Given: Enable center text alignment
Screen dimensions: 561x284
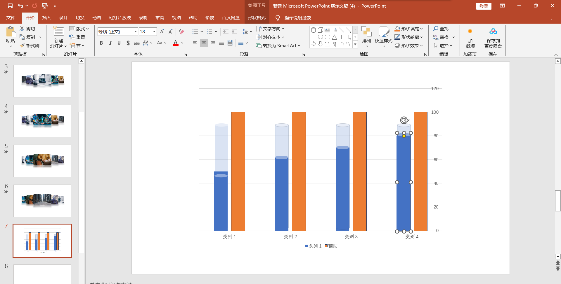Looking at the screenshot, I should [204, 43].
